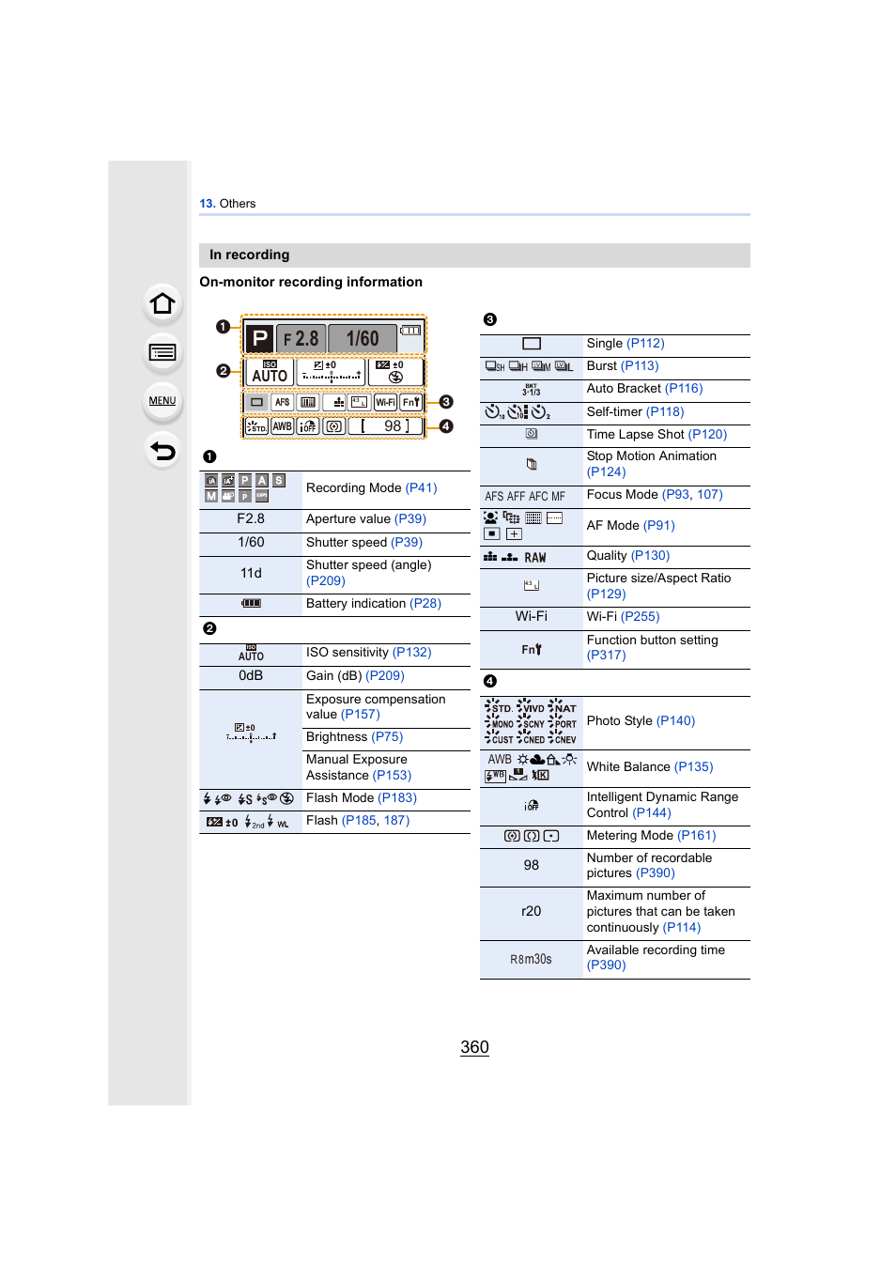The image size is (896, 1266).
Task: Click the MENU sidebar button
Action: 162,401
